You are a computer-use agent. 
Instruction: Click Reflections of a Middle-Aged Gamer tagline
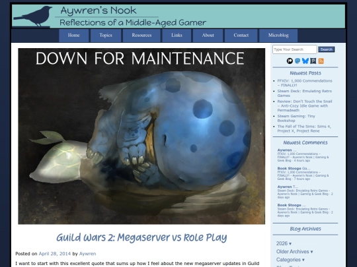[x=133, y=22]
